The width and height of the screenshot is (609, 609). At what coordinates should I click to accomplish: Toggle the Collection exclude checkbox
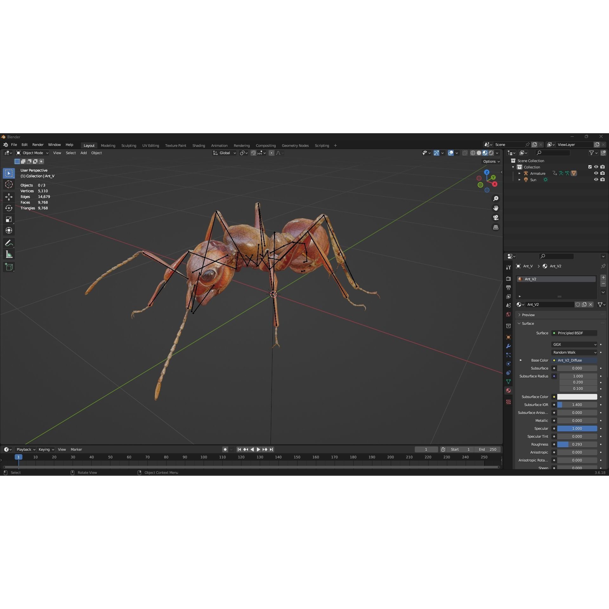pyautogui.click(x=590, y=167)
